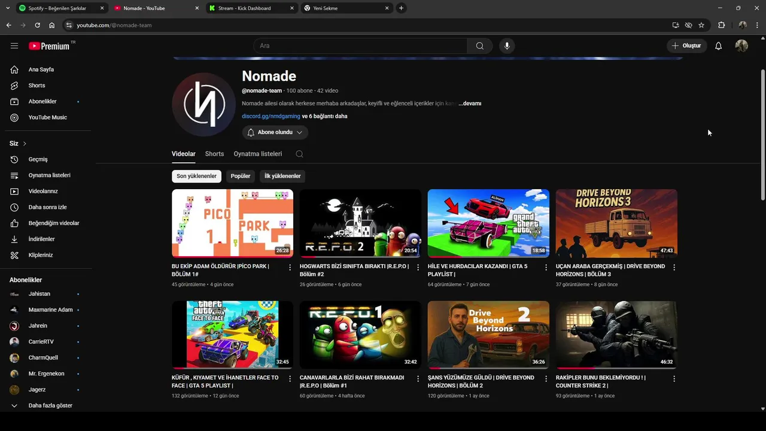The width and height of the screenshot is (766, 431).
Task: Activate voice search microphone
Action: click(507, 46)
